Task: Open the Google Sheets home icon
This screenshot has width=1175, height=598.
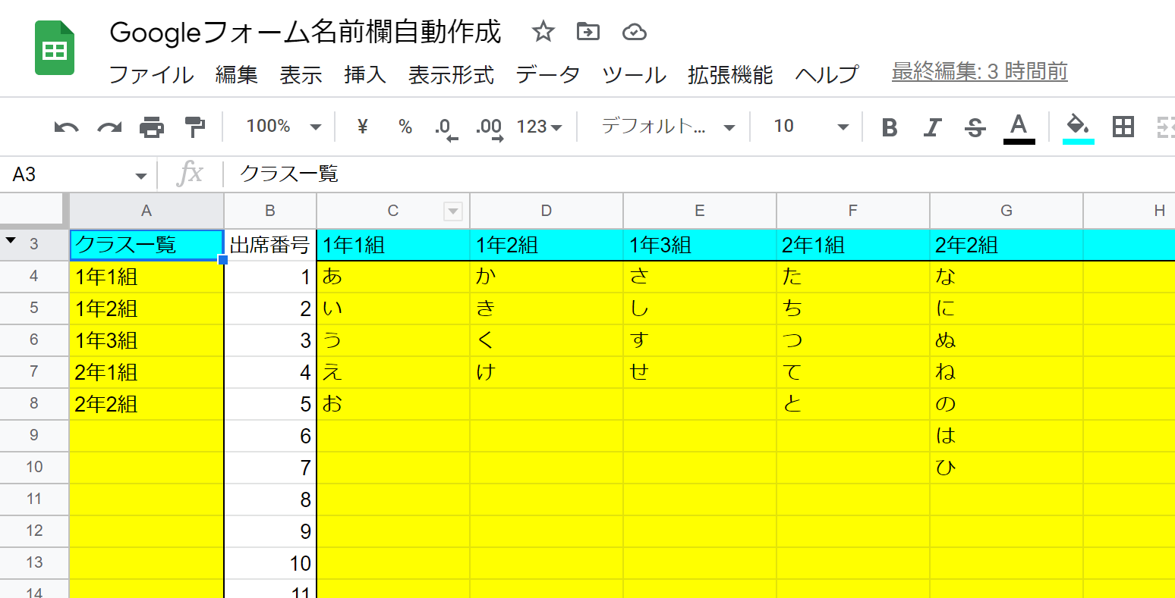Action: pyautogui.click(x=55, y=49)
